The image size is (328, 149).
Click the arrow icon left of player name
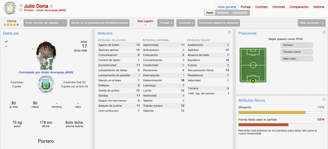click(x=21, y=6)
